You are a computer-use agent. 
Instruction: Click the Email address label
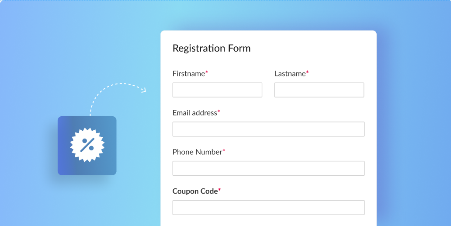[x=194, y=113]
